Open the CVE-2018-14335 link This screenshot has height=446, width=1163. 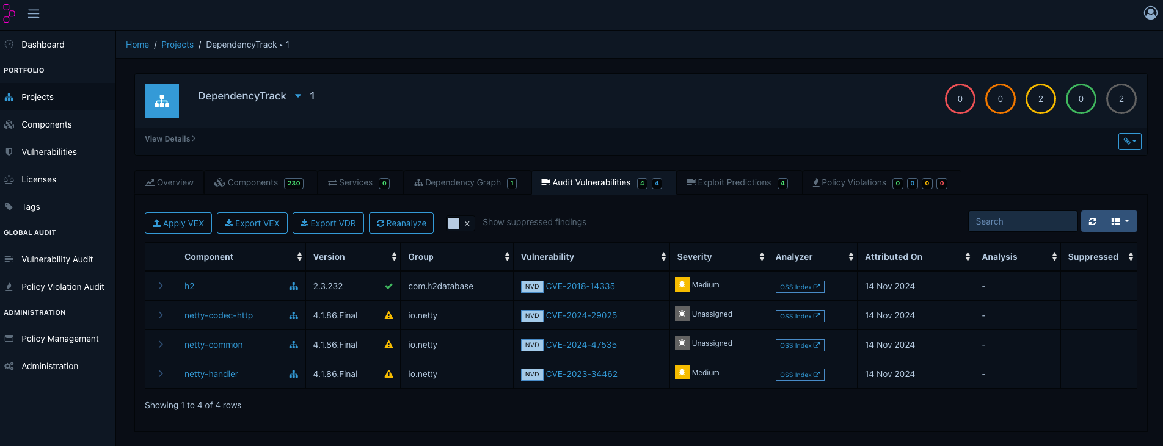pos(580,286)
